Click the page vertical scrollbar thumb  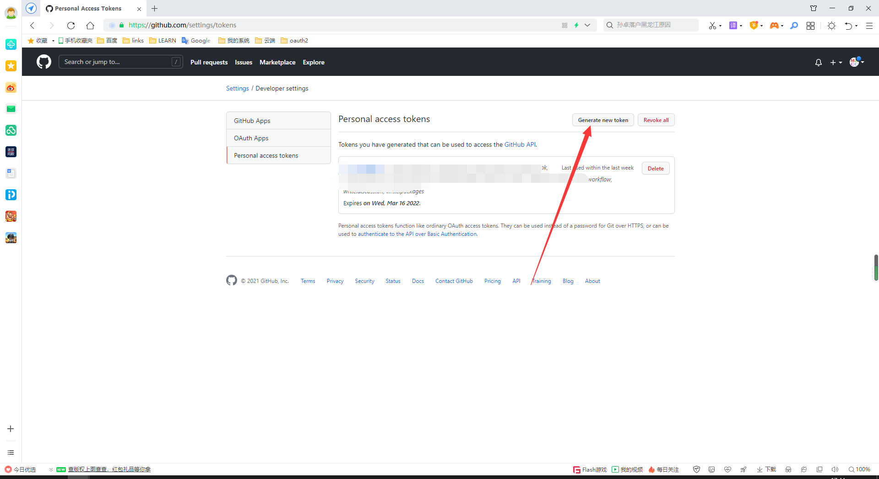[x=876, y=267]
